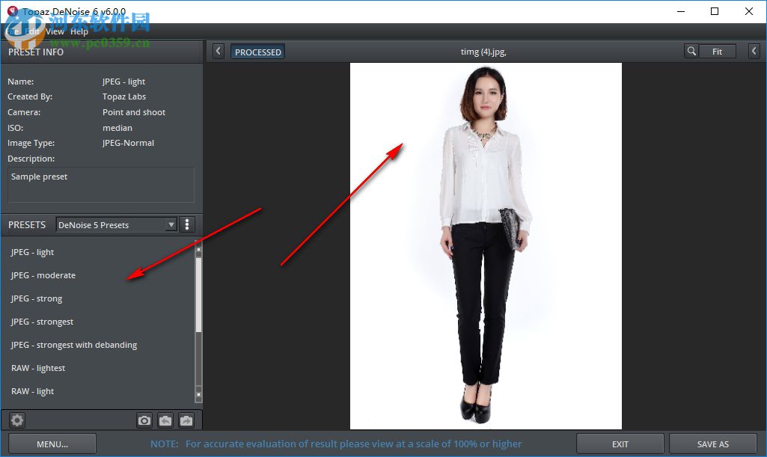767x457 pixels.
Task: Toggle the PROCESSED view button
Action: (257, 52)
